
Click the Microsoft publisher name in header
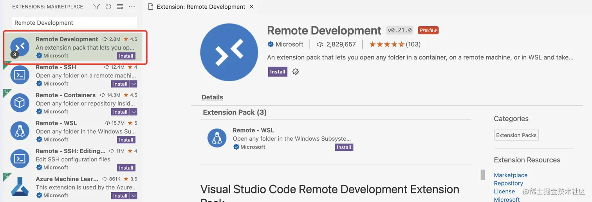(x=289, y=44)
